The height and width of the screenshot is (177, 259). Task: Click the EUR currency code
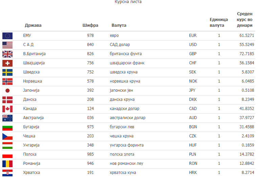coord(193,36)
